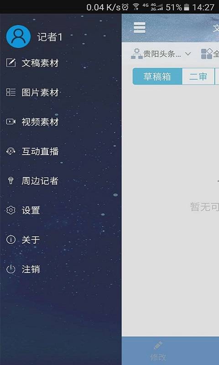Click the 注销 power icon
The image size is (219, 365).
pos(10,269)
